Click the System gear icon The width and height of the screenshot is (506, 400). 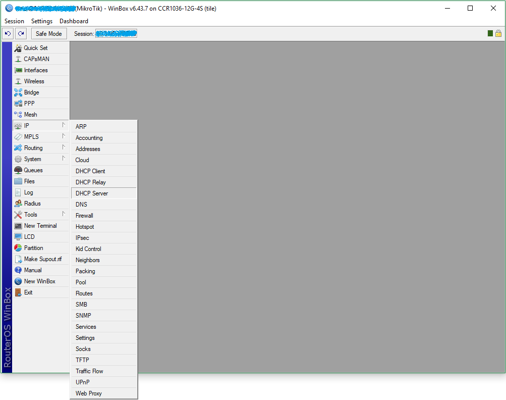coord(18,159)
